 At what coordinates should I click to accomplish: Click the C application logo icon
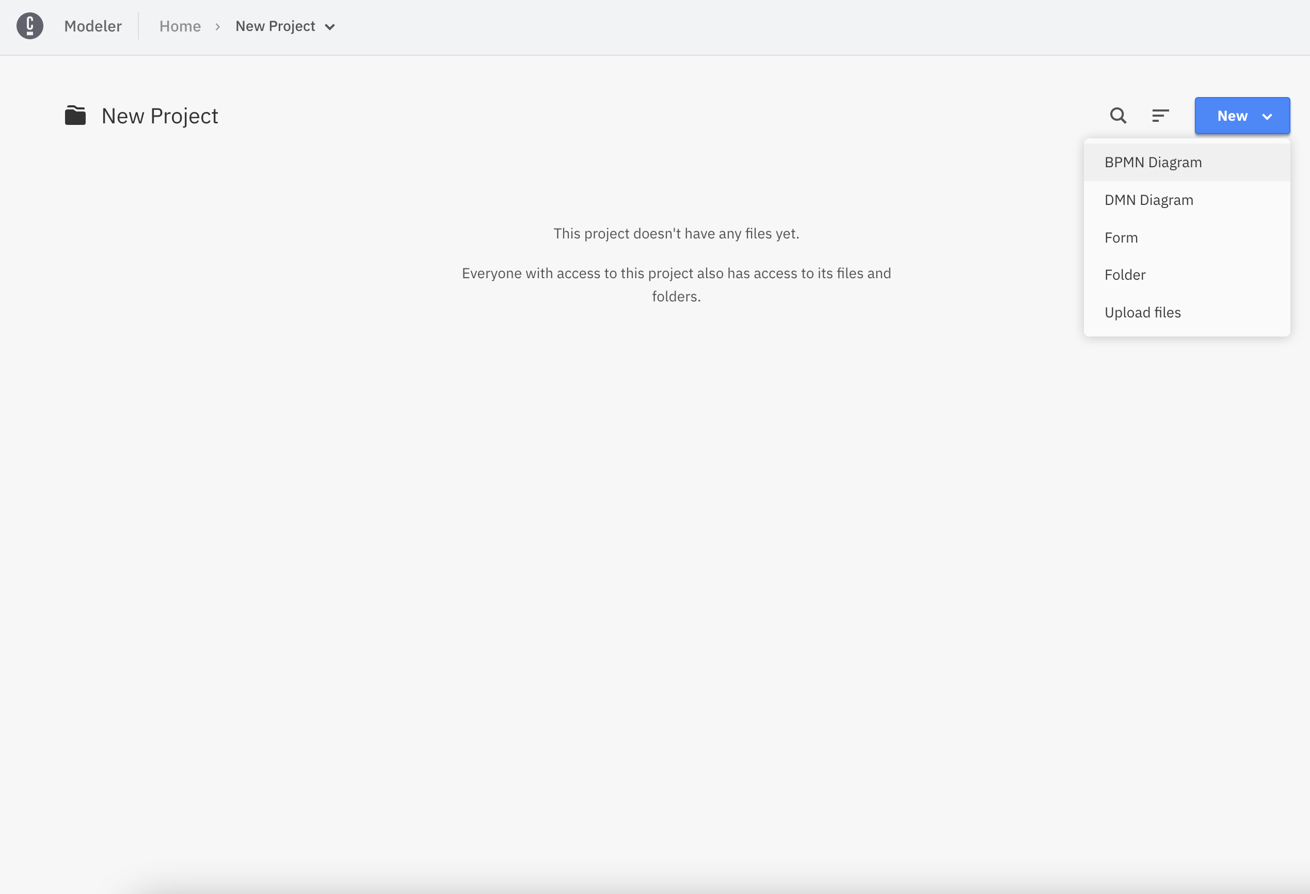click(x=30, y=26)
